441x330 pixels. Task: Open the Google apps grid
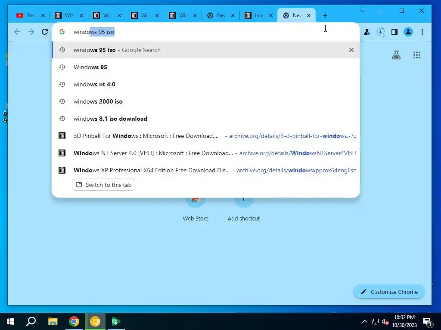point(417,55)
